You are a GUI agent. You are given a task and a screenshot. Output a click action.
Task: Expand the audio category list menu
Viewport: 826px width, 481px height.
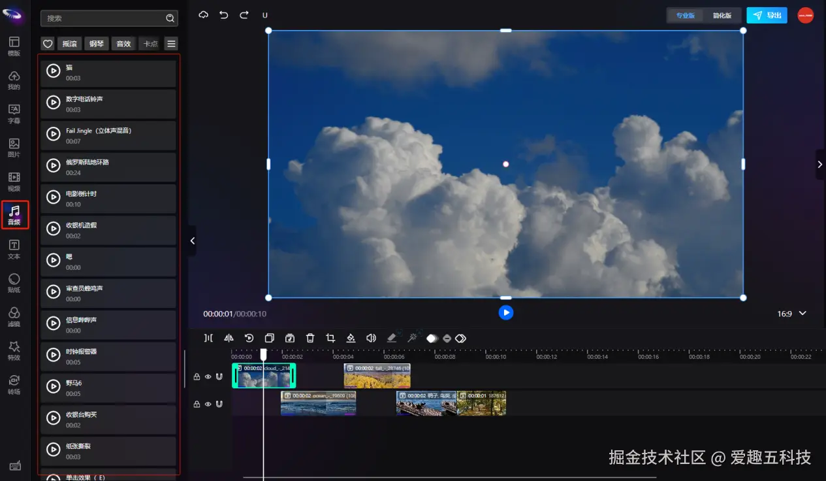point(171,44)
